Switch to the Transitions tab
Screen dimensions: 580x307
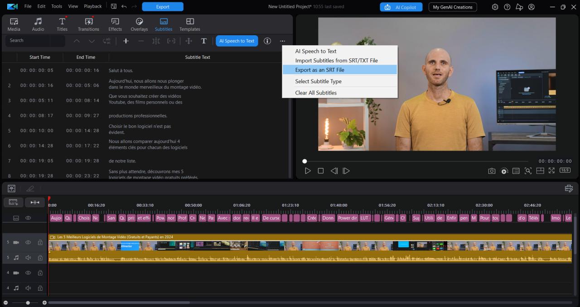88,24
